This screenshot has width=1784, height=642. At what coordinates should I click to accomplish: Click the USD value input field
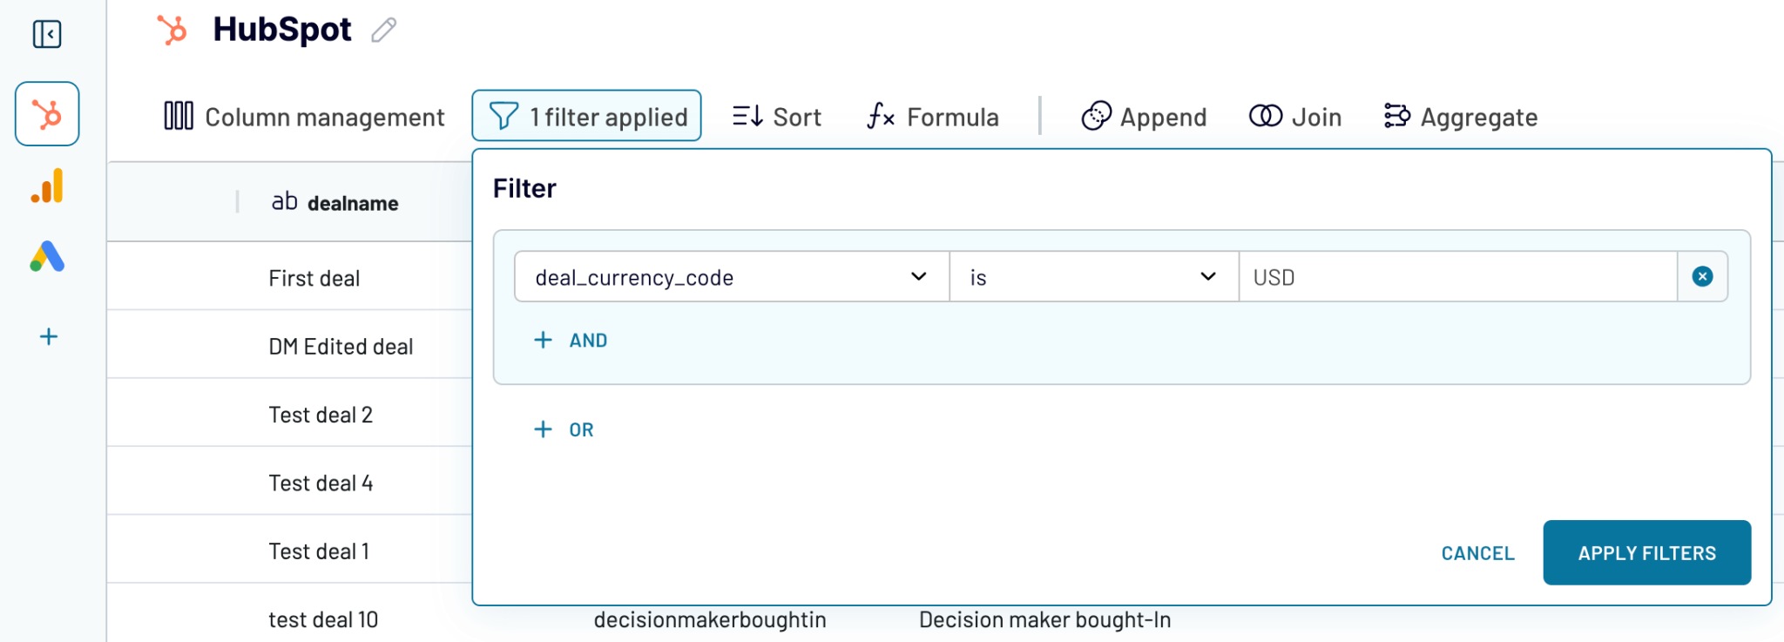pyautogui.click(x=1455, y=277)
